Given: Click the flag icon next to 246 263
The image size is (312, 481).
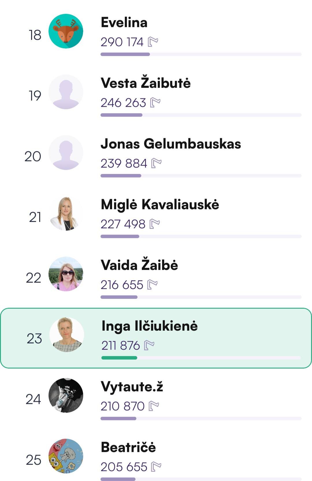Looking at the screenshot, I should pyautogui.click(x=155, y=103).
